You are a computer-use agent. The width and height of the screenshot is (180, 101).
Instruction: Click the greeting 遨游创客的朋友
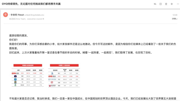click(x=18, y=36)
